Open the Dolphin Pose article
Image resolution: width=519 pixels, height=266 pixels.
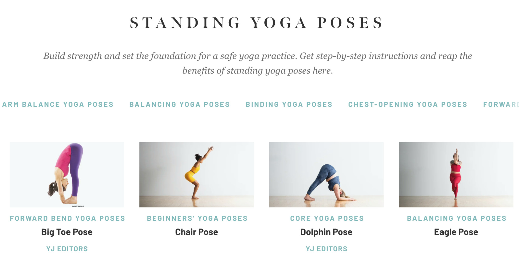click(326, 232)
